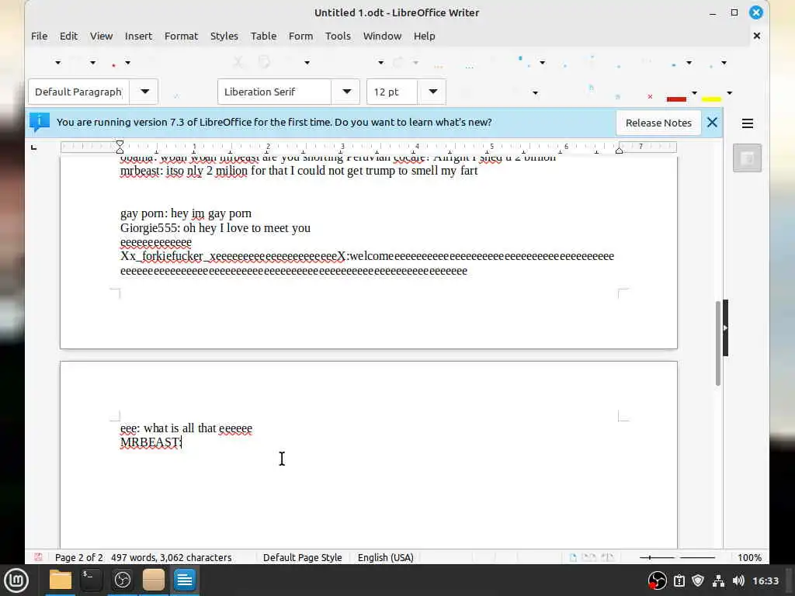Click the OBS recording tray icon
This screenshot has width=795, height=596.
pyautogui.click(x=657, y=580)
